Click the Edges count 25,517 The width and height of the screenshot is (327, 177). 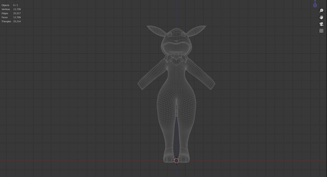(x=17, y=13)
